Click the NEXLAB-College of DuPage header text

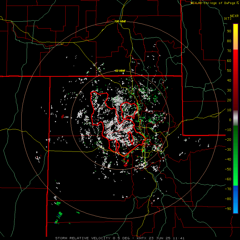point(214,3)
